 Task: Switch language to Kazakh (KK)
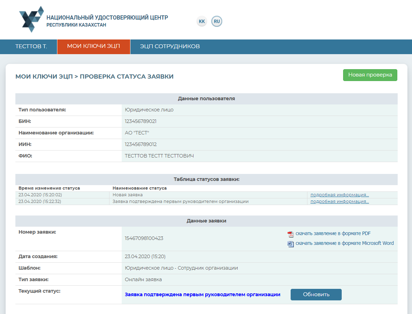pos(202,21)
